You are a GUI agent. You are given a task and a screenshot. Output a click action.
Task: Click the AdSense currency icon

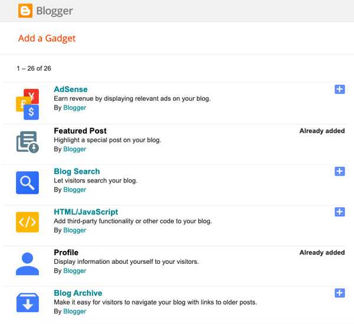coord(27,104)
